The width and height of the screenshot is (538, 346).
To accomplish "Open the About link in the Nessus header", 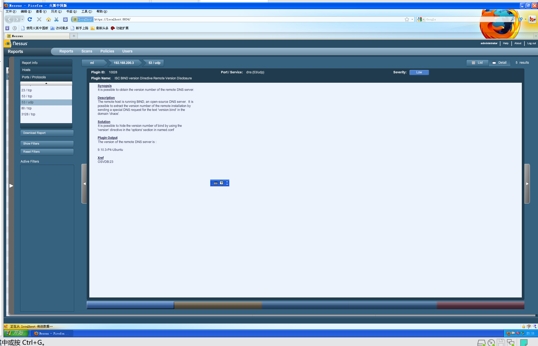I will 518,44.
